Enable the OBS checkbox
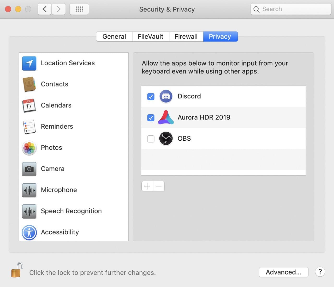Image resolution: width=334 pixels, height=287 pixels. [151, 139]
